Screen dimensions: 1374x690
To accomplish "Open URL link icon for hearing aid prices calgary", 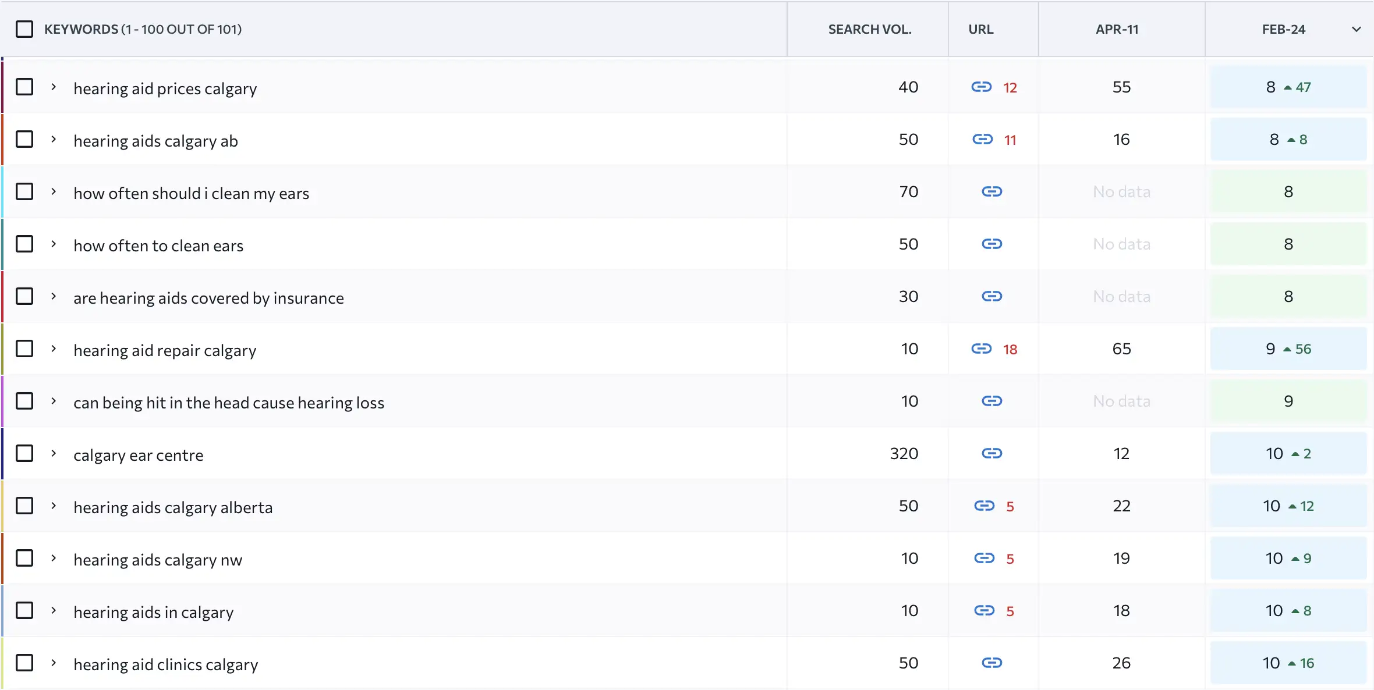I will pos(981,87).
